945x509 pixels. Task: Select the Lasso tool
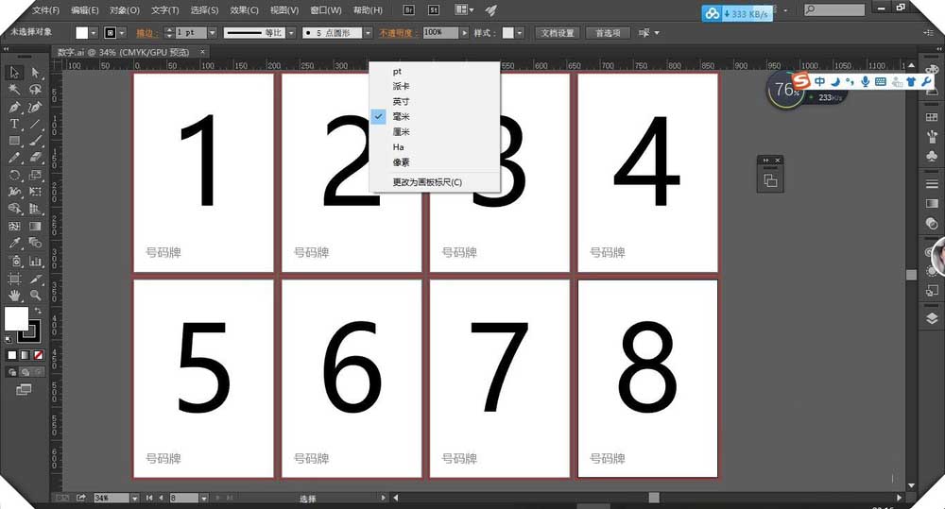(35, 90)
